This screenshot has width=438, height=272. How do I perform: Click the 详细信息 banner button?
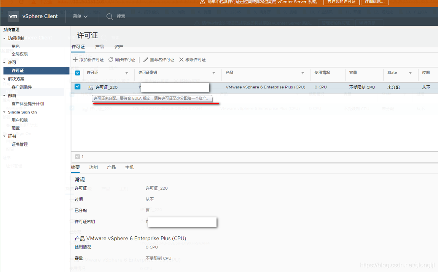coord(375,2)
